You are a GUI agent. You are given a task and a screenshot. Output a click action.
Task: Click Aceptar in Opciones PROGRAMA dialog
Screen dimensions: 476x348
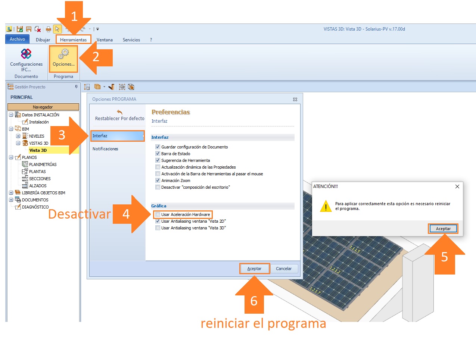pos(254,269)
